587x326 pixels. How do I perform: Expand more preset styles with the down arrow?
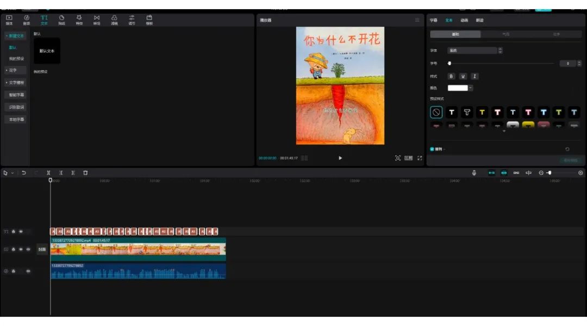(504, 131)
